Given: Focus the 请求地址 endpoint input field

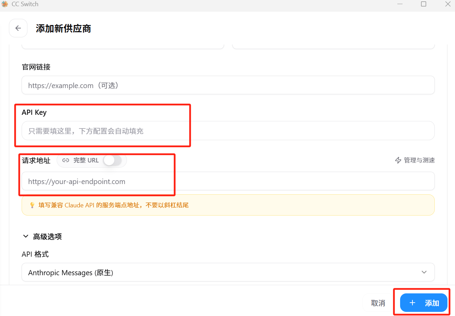Looking at the screenshot, I should pyautogui.click(x=228, y=181).
